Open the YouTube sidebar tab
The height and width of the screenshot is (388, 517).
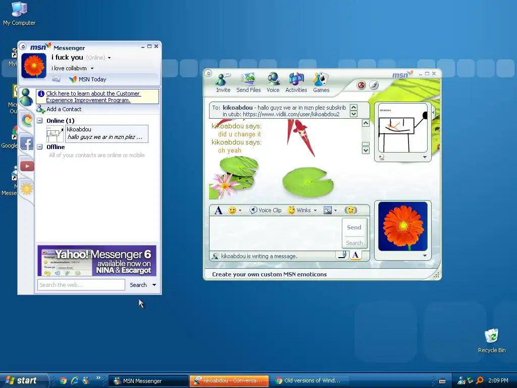[27, 166]
